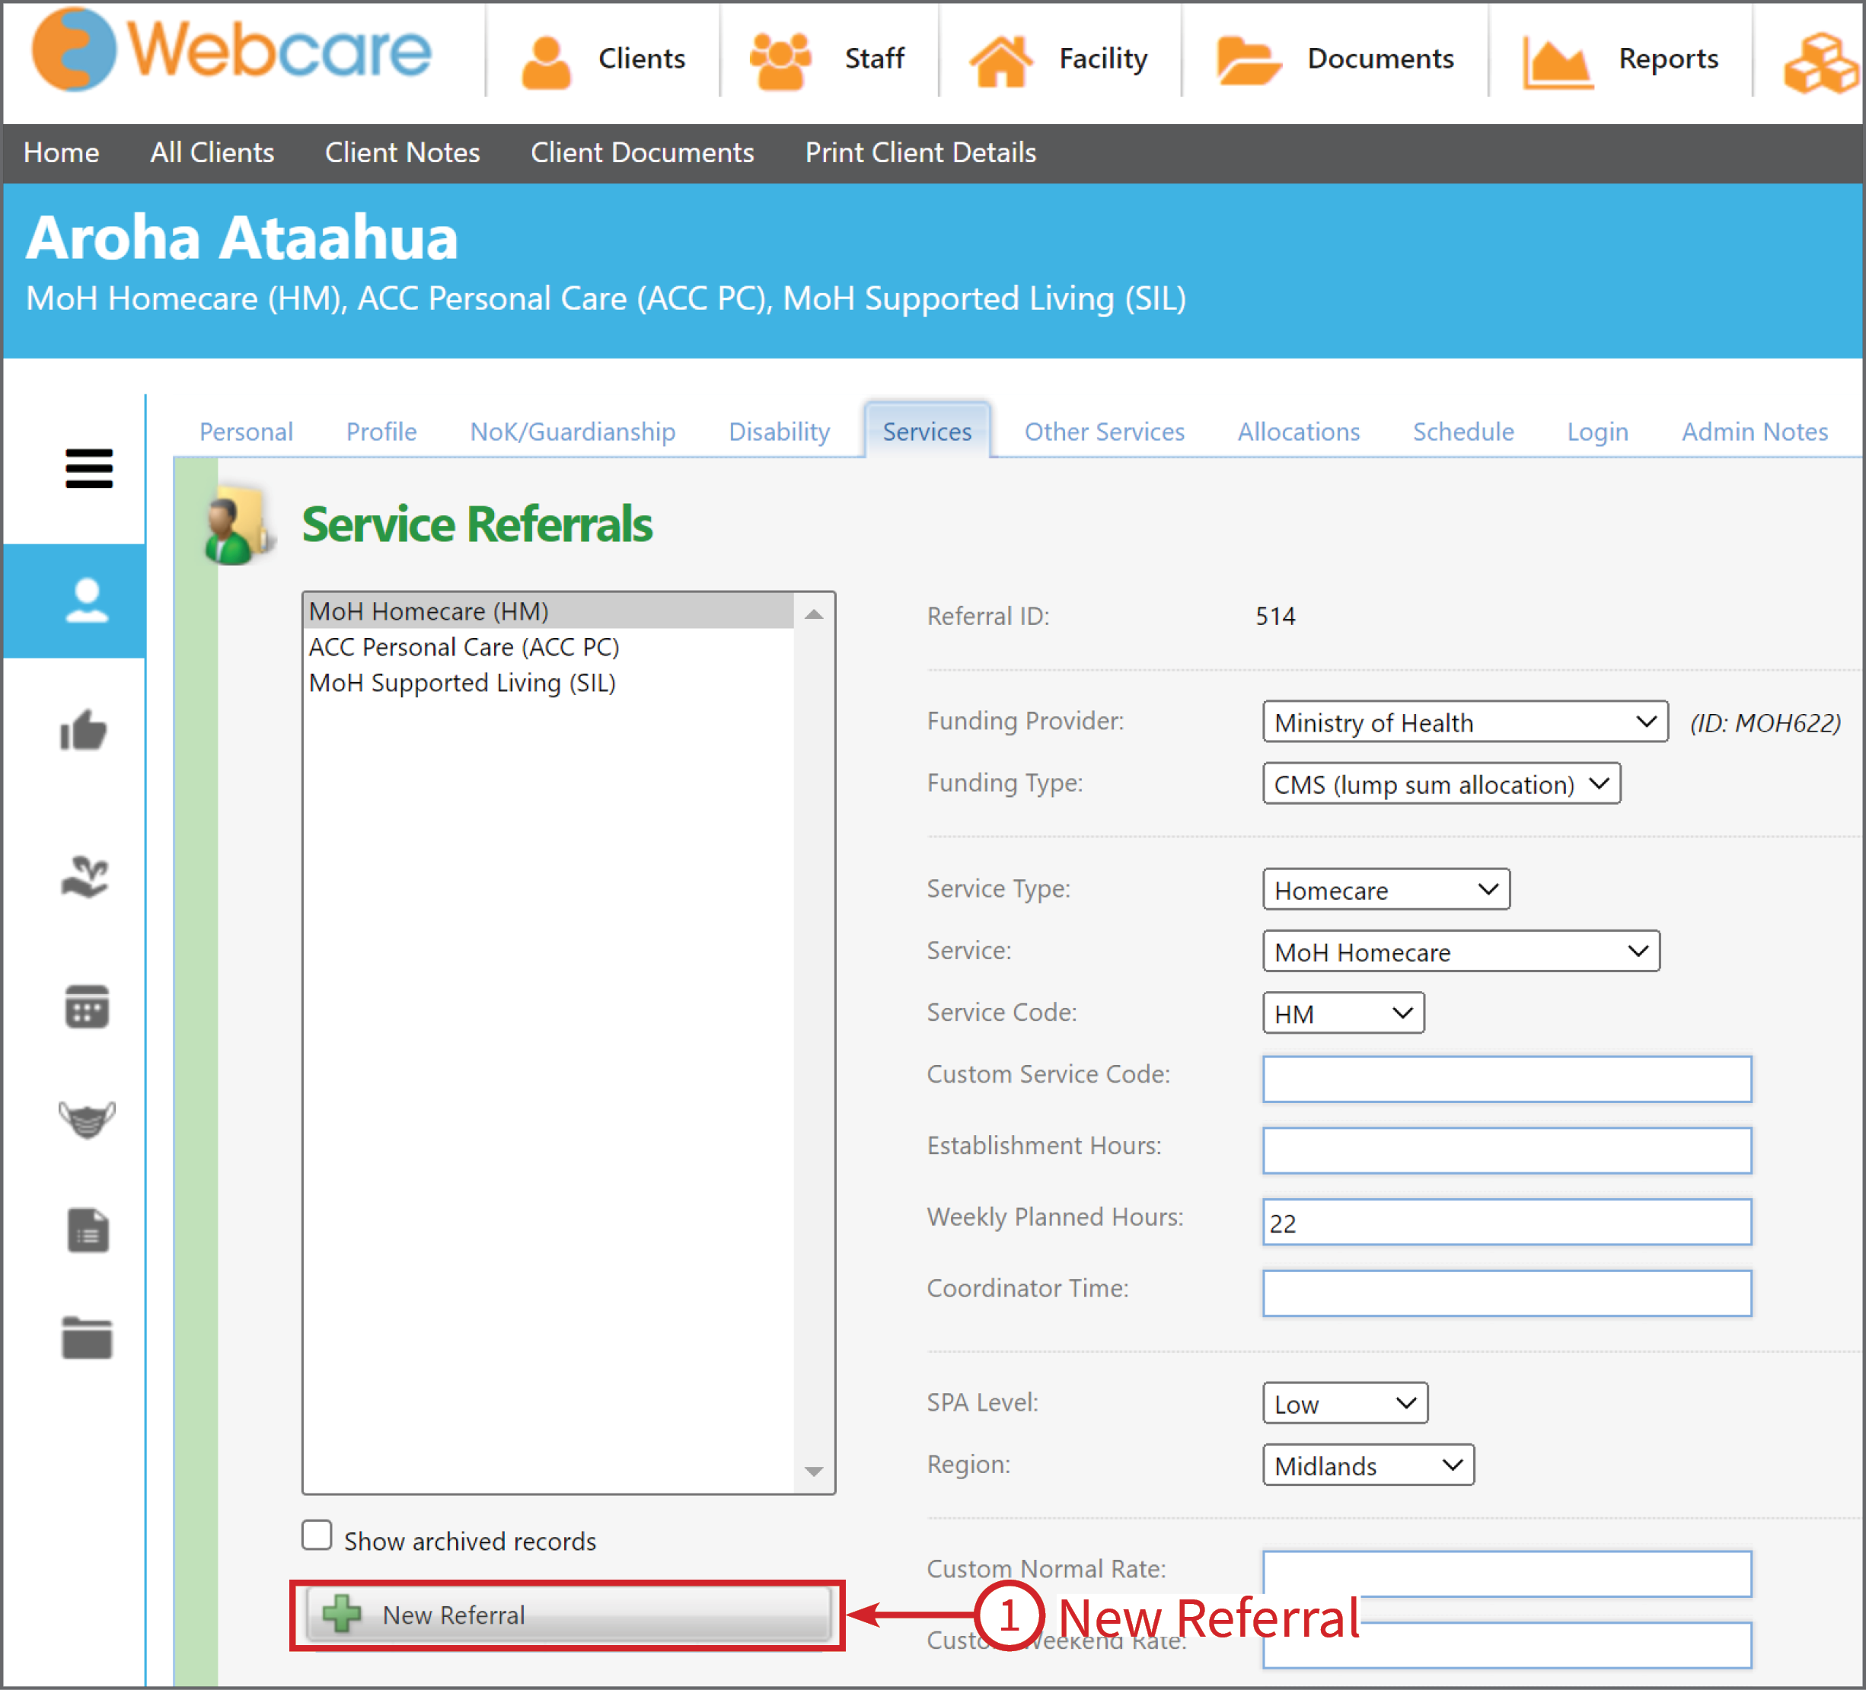Switch to the NoK/Guardianship tab

[x=573, y=432]
